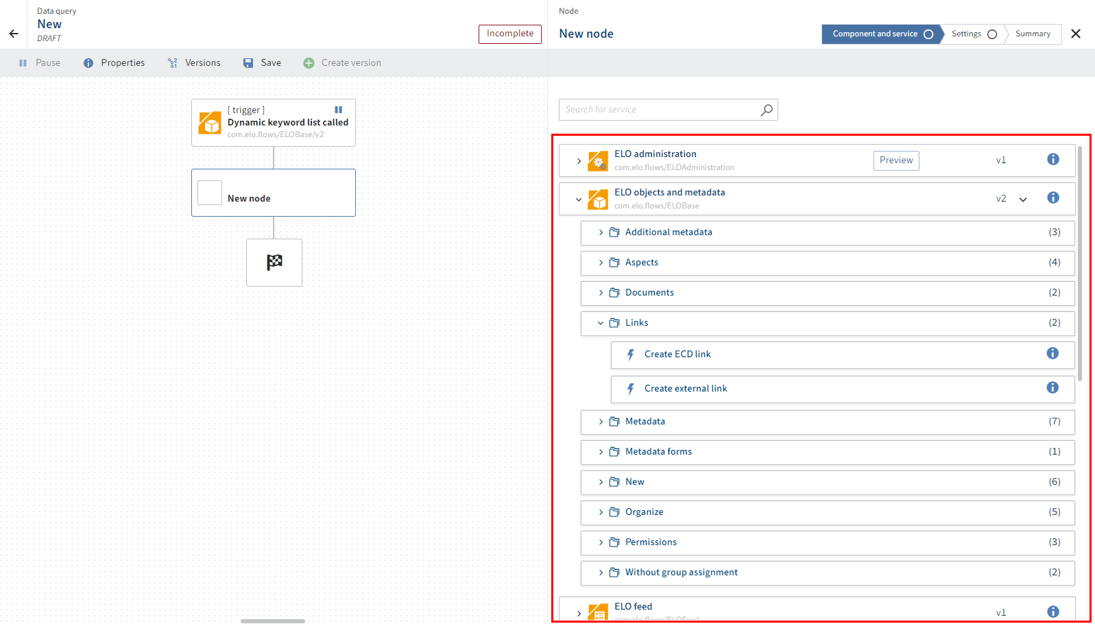Show info for Create external link
Screen dimensions: 1095x624
1052,387
